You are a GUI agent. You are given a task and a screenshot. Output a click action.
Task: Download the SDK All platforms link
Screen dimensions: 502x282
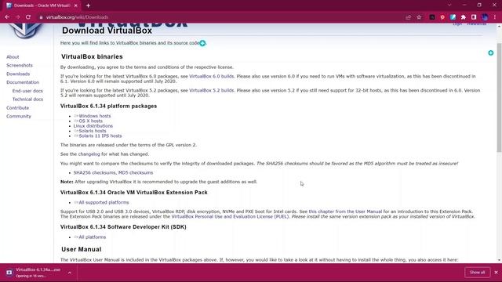tap(93, 237)
